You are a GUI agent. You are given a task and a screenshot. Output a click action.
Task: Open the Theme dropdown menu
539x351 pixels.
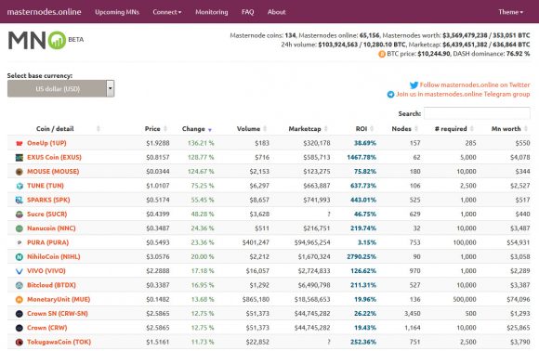[510, 12]
